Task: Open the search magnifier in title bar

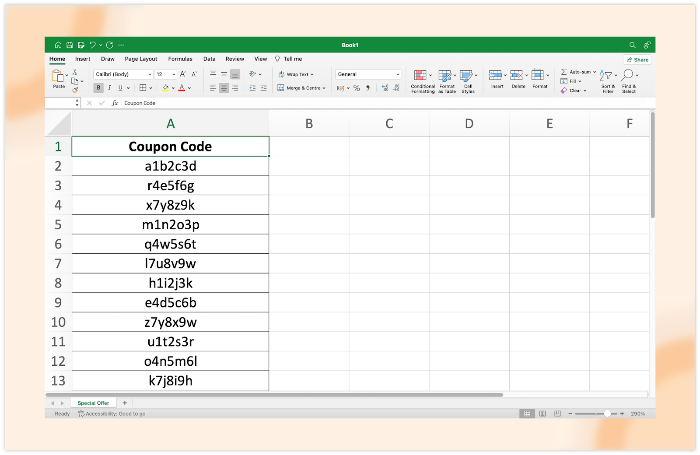Action: click(x=633, y=45)
